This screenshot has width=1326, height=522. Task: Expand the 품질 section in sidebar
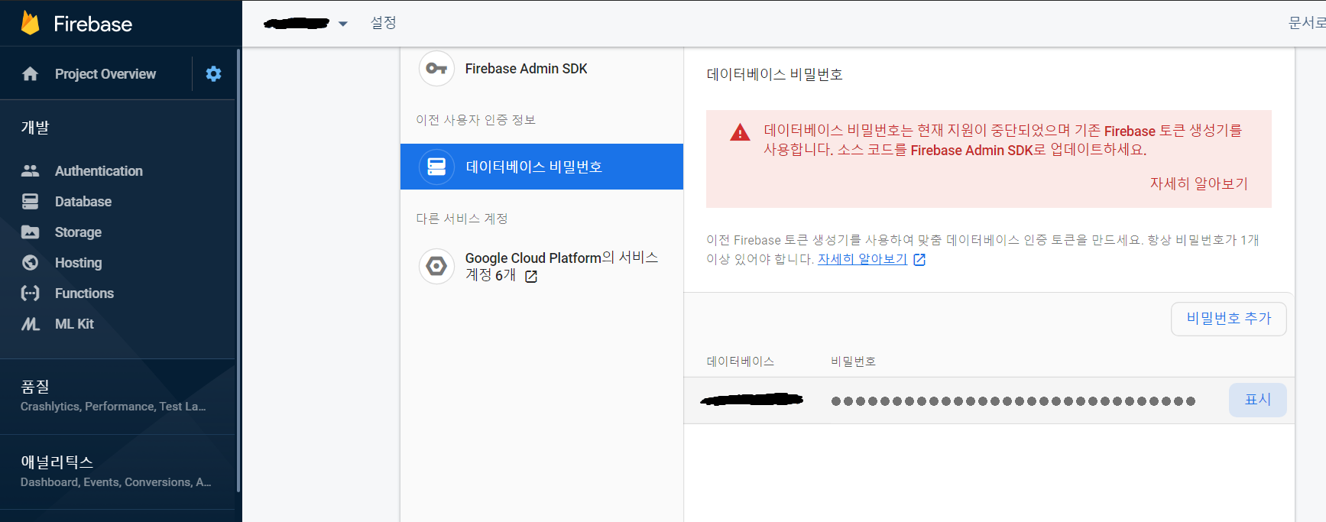pos(118,396)
